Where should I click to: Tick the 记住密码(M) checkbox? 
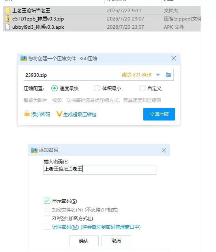pyautogui.click(x=47, y=227)
